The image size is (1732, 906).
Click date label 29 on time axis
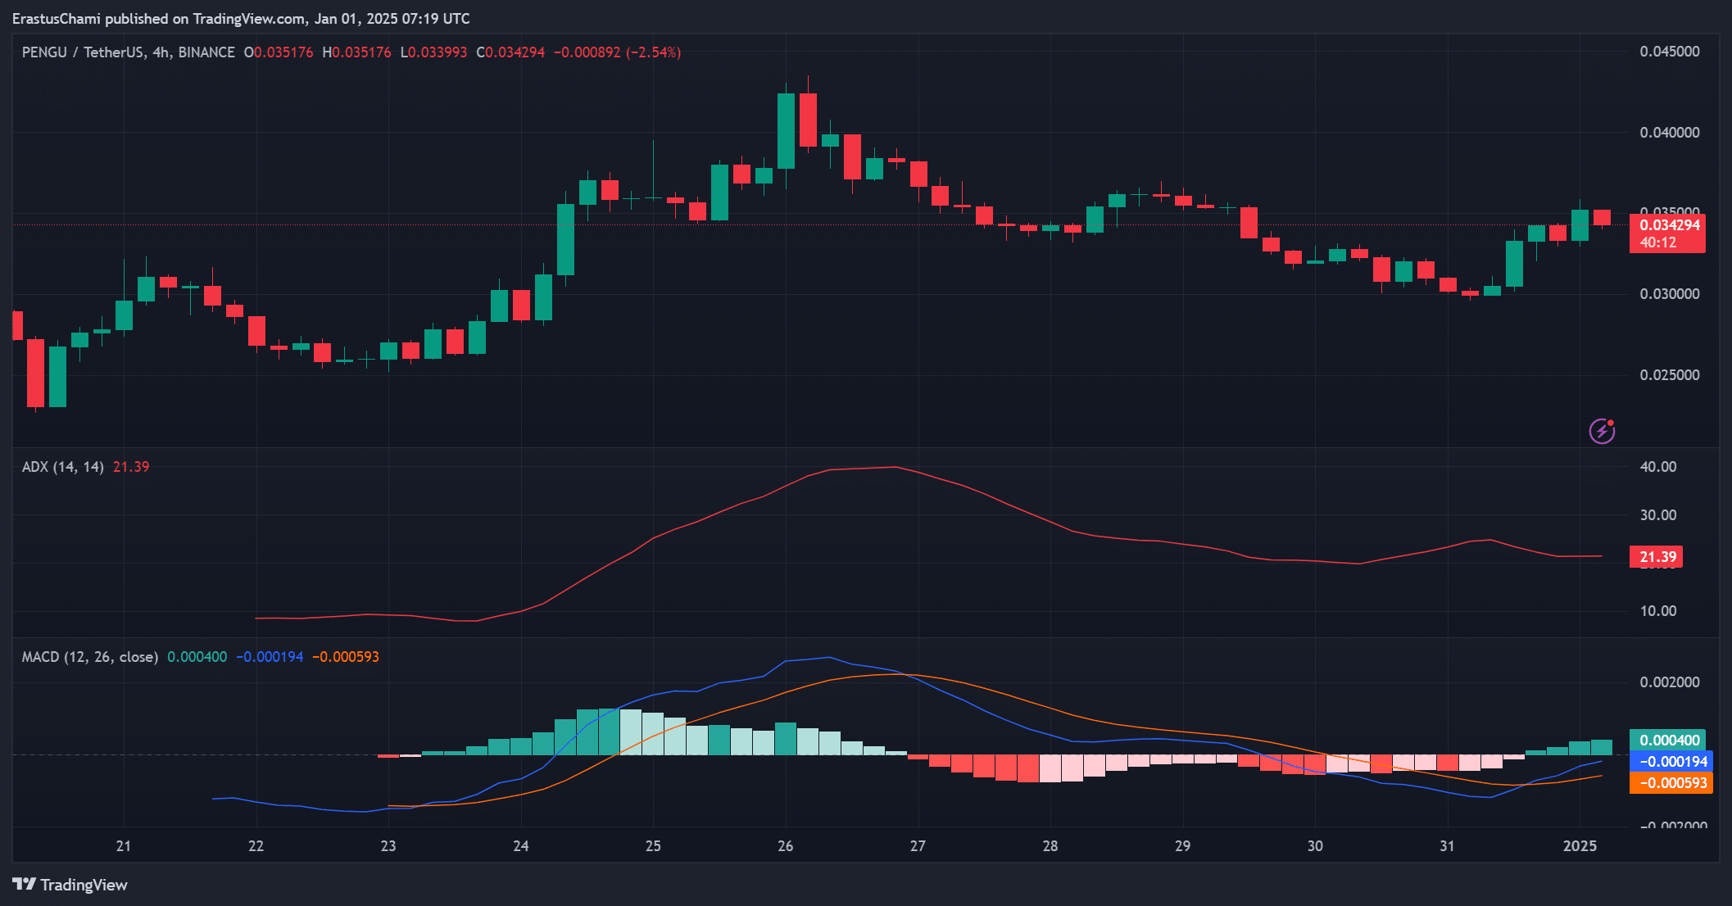[1183, 846]
